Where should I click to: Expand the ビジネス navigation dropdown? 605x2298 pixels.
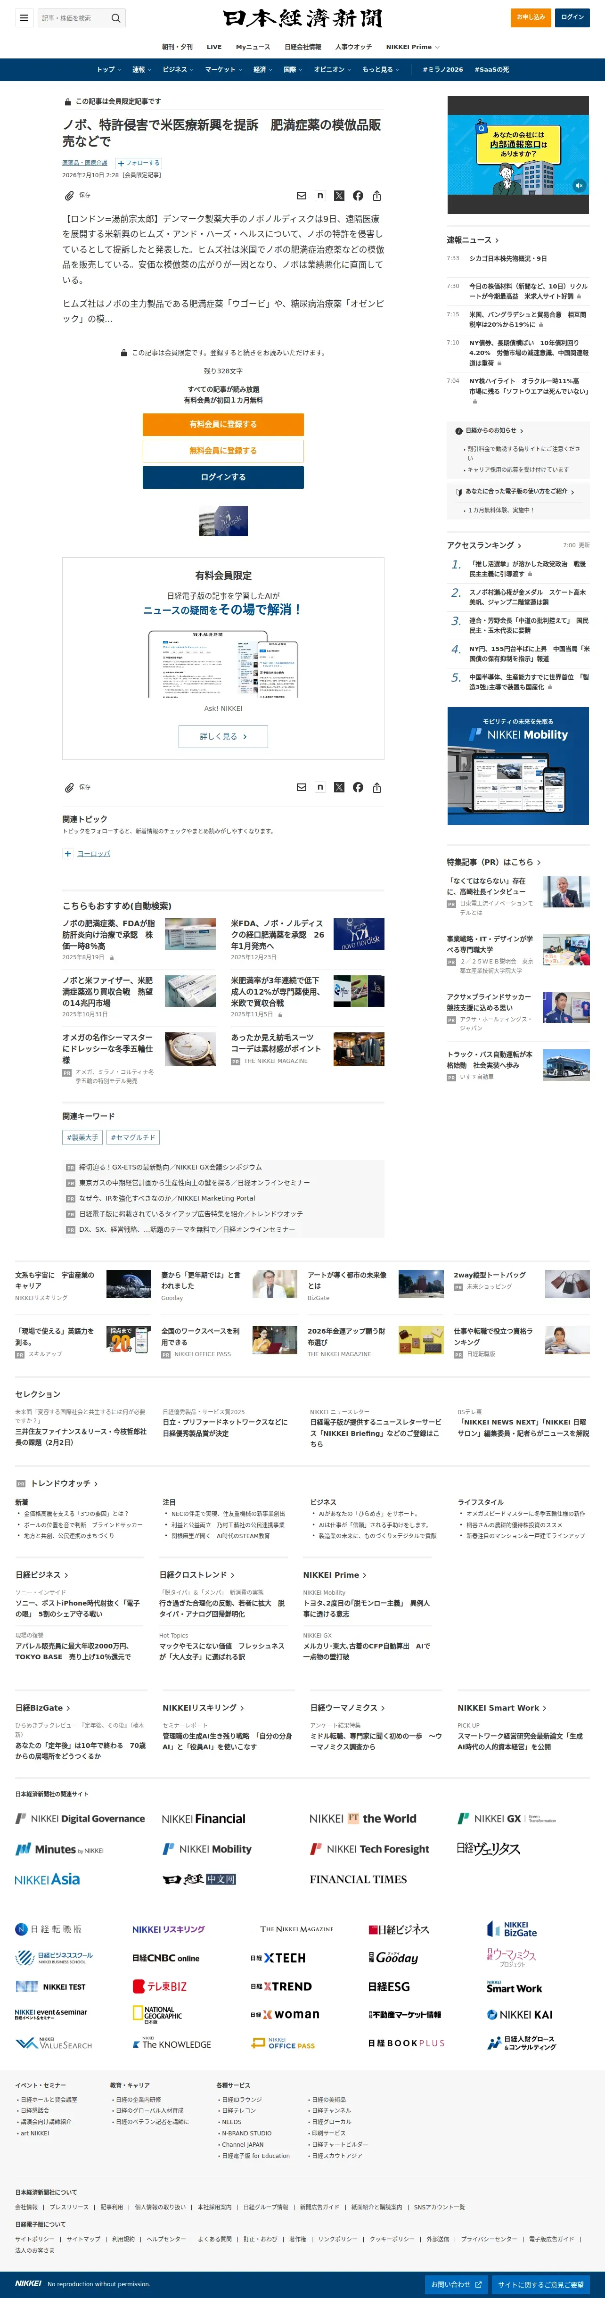click(178, 70)
